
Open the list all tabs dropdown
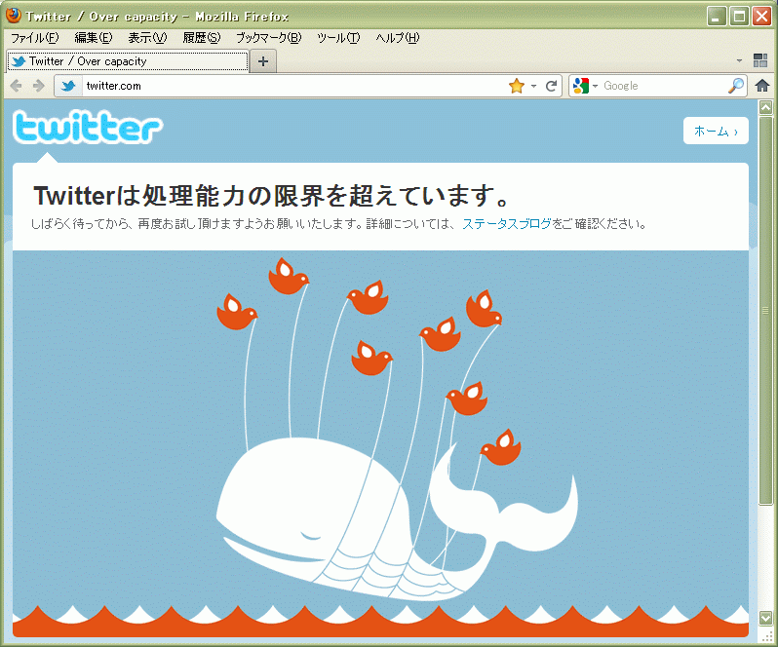point(739,61)
